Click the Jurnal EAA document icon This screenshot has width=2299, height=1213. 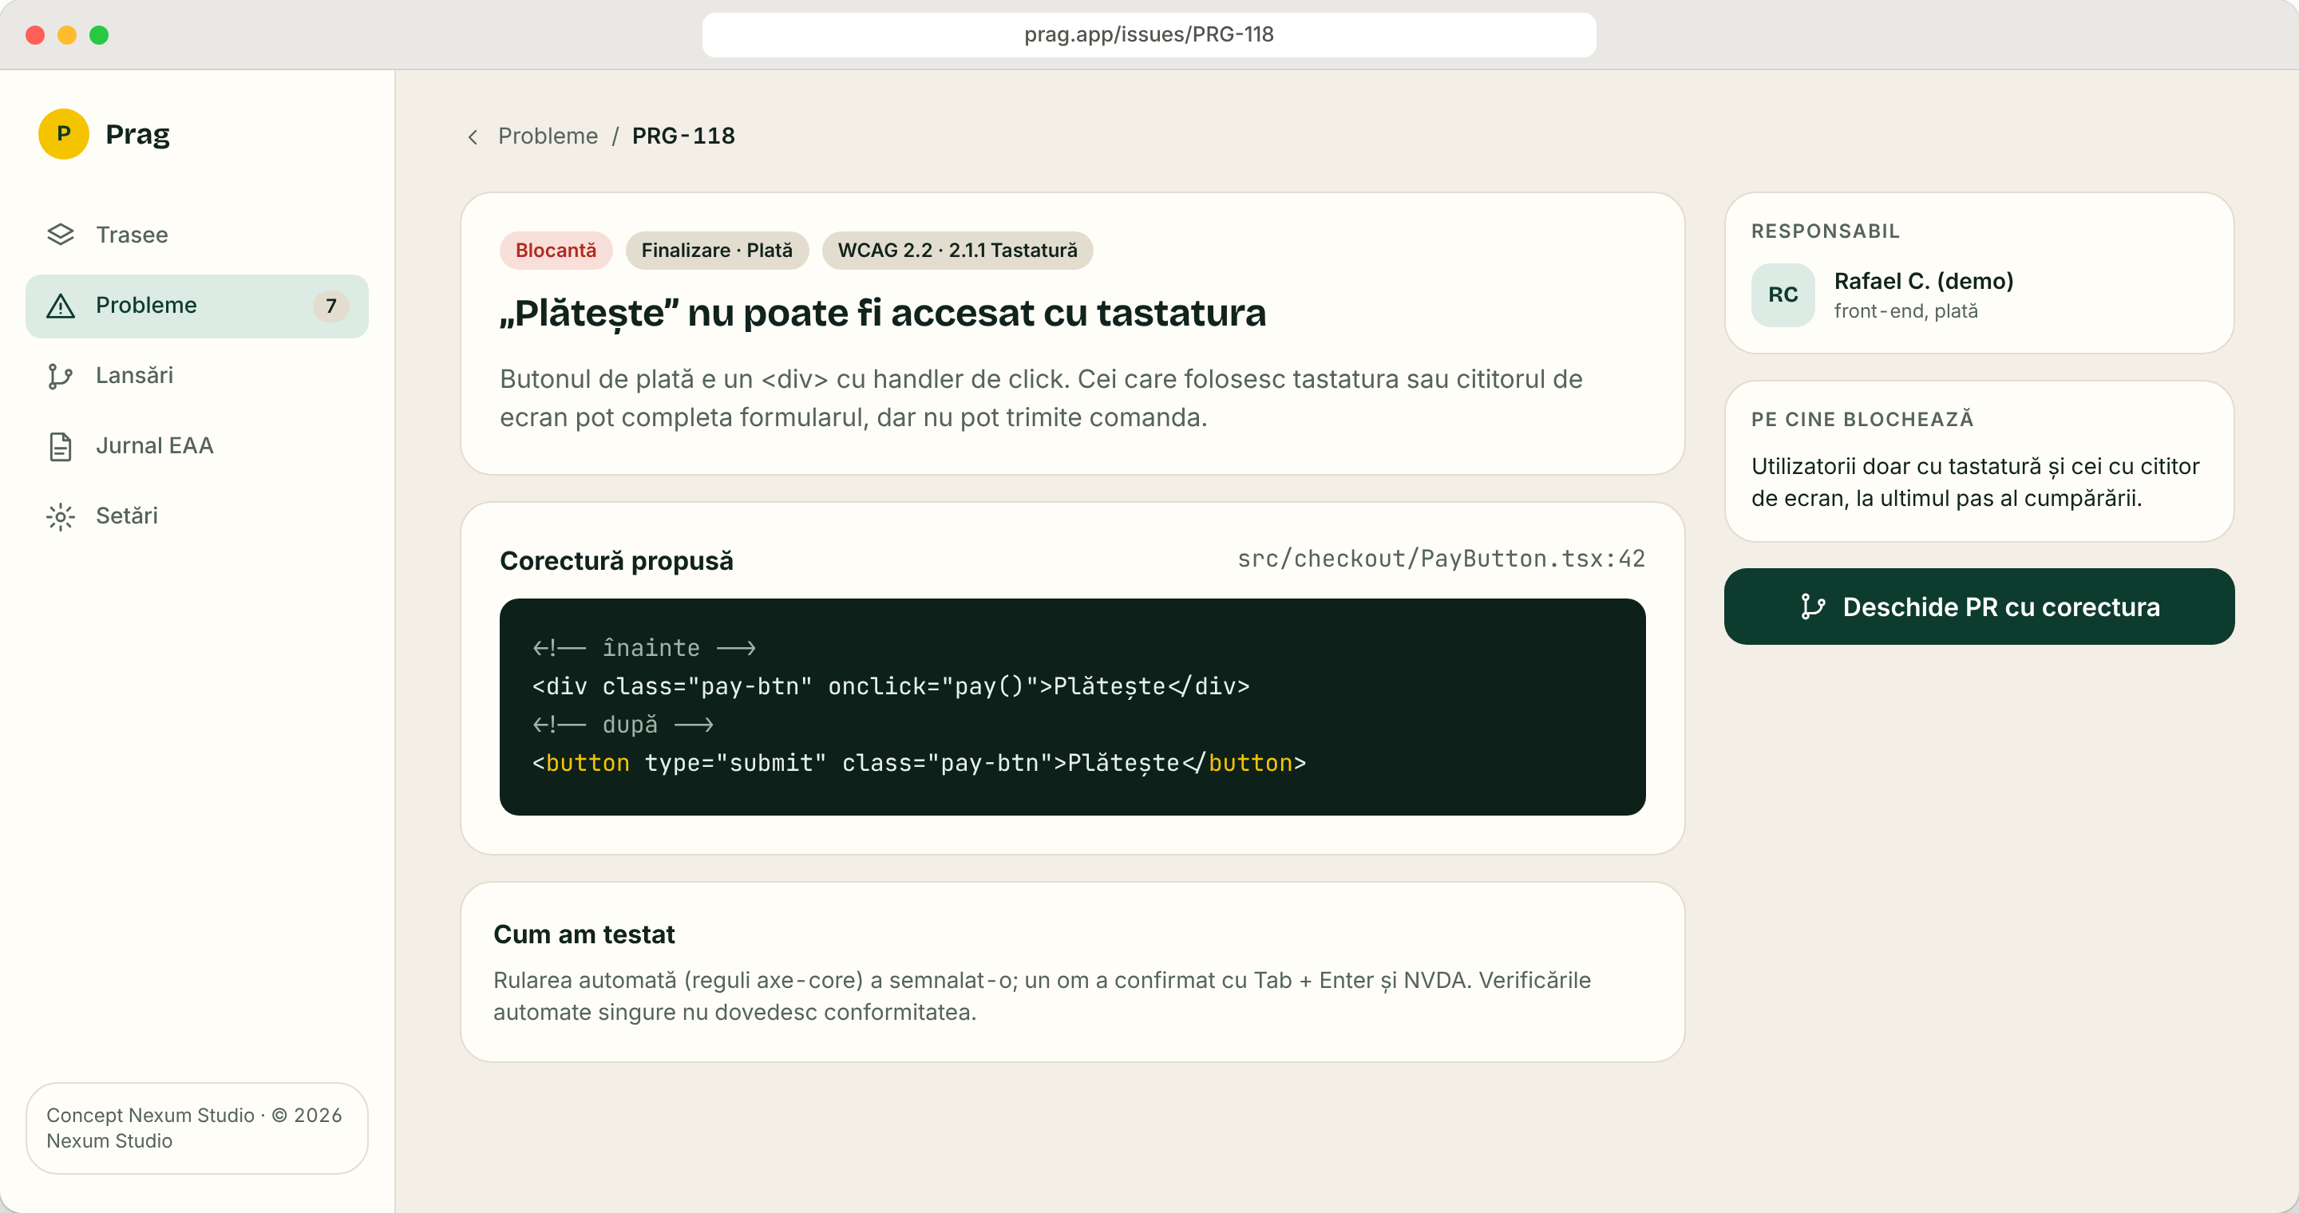click(x=60, y=446)
